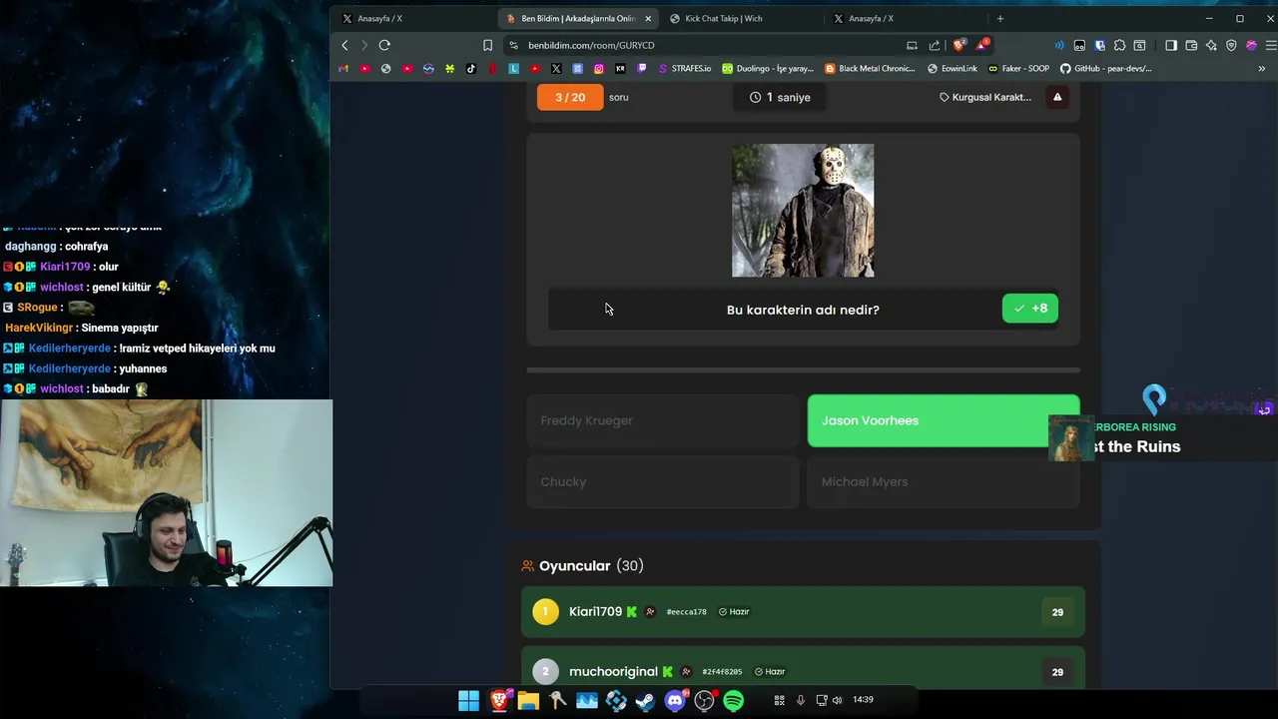The height and width of the screenshot is (719, 1278).
Task: Open the Twitch bookmark icon
Action: (x=641, y=69)
